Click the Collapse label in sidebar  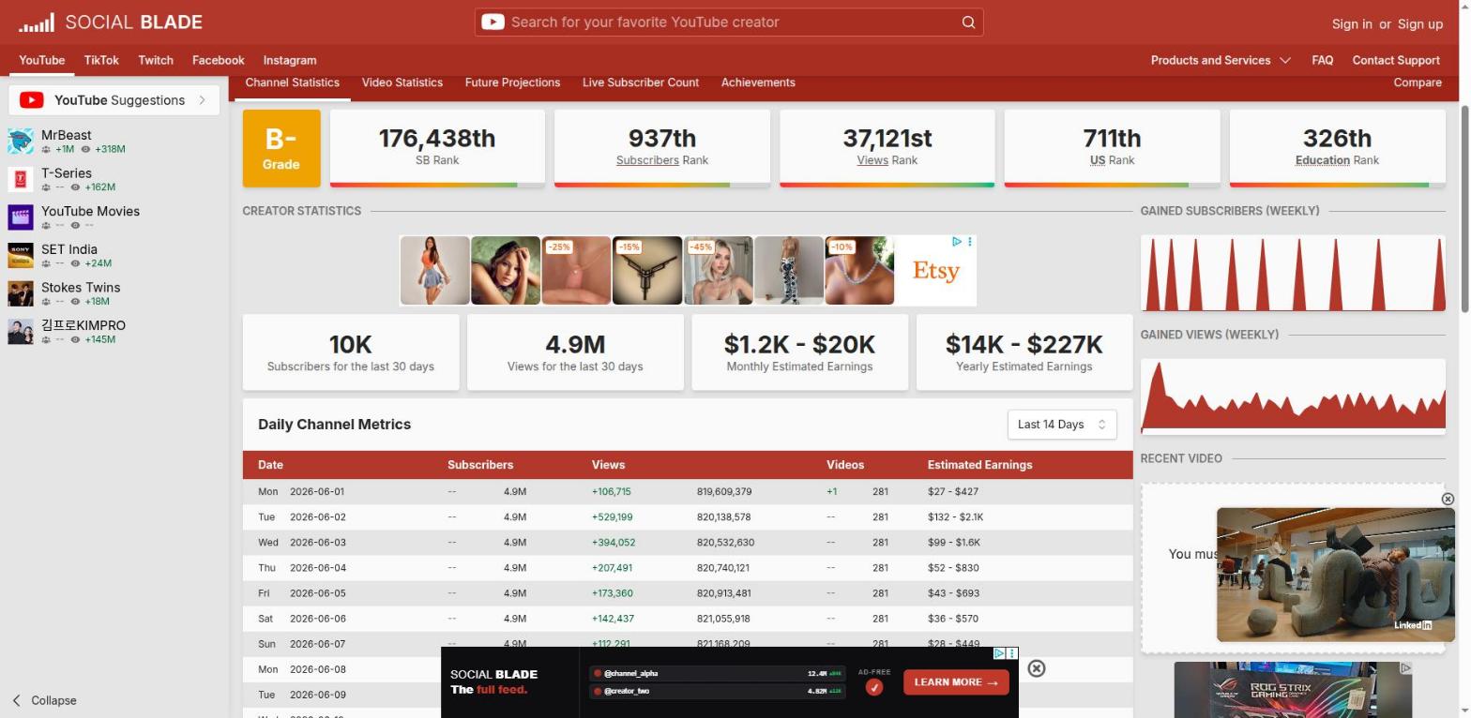53,700
